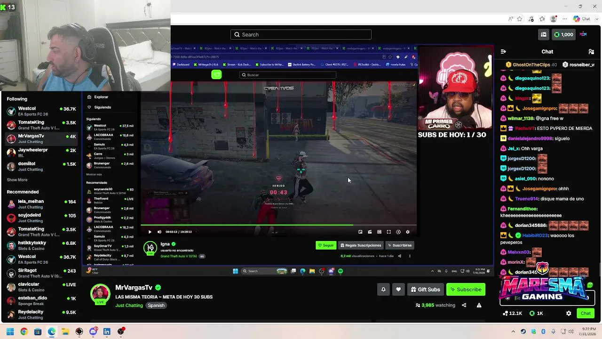Open Discord from the taskbar
The height and width of the screenshot is (339, 602).
(x=93, y=331)
